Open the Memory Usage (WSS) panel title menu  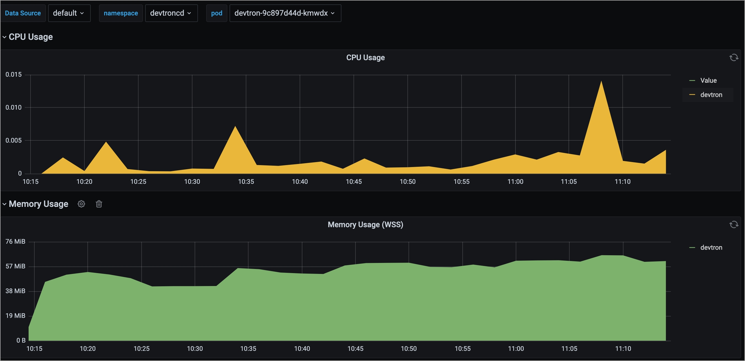[365, 225]
